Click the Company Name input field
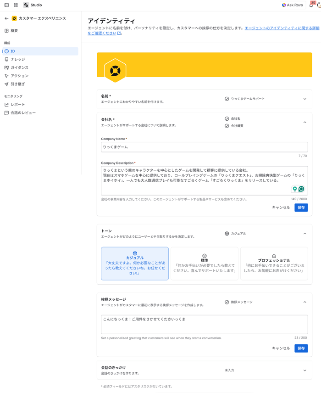 coord(205,147)
